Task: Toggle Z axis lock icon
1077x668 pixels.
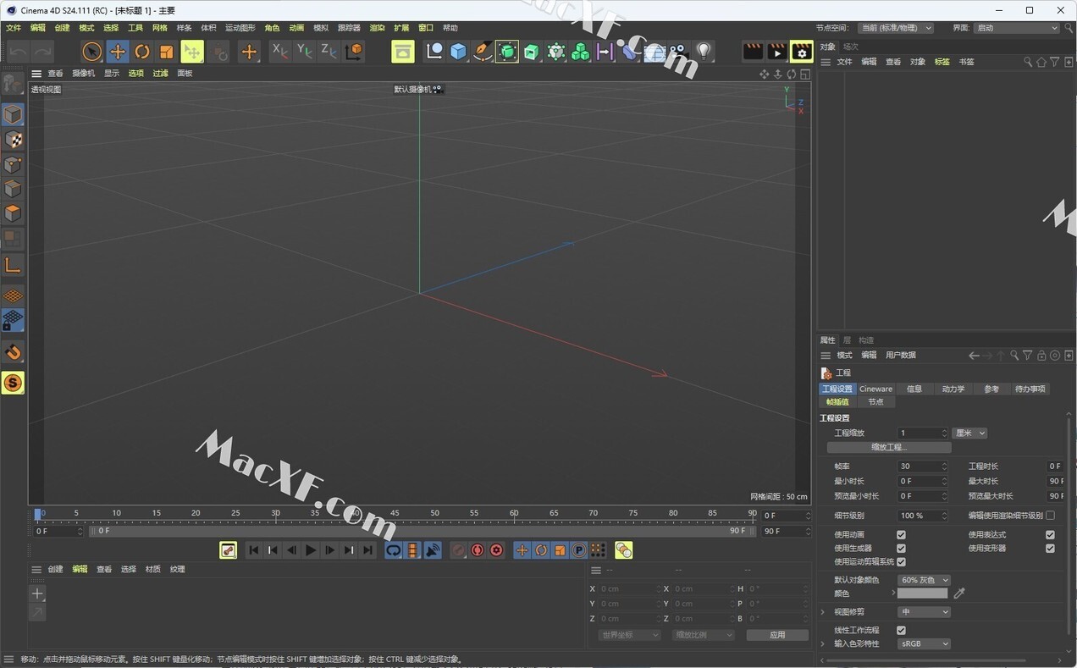Action: [329, 52]
